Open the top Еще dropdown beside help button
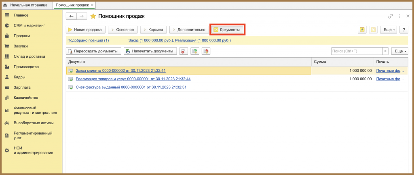Viewport: 414px width, 175px height. 389,30
